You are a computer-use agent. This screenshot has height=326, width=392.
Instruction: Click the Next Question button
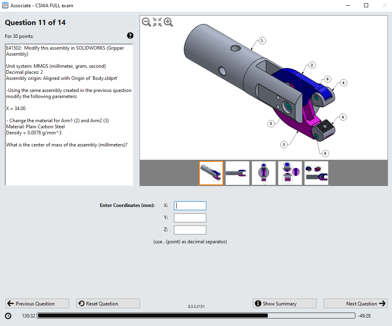pyautogui.click(x=355, y=303)
